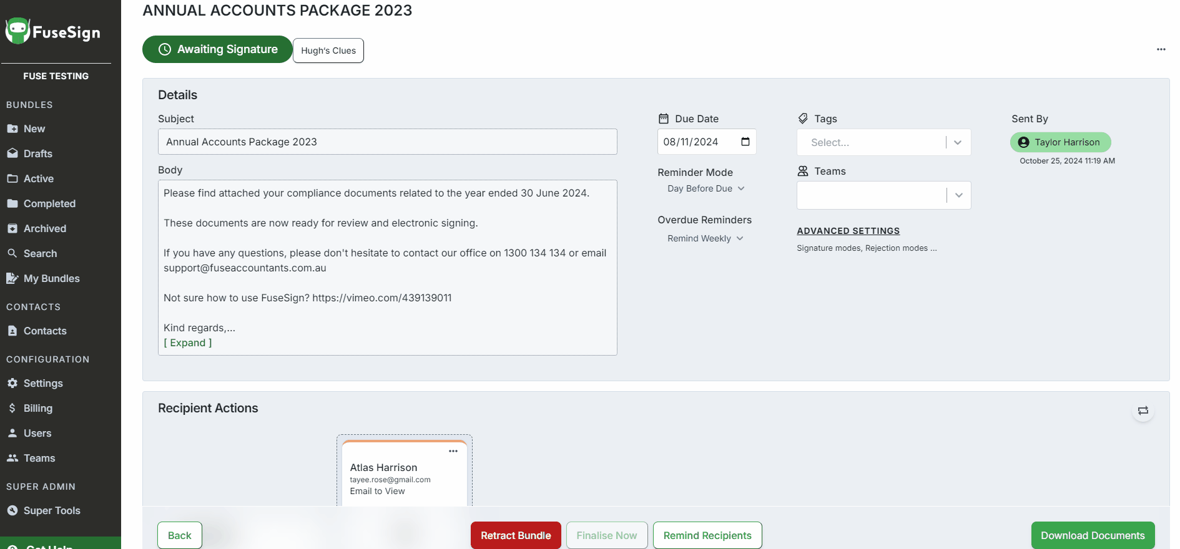
Task: Go to Completed bundles
Action: [49, 203]
